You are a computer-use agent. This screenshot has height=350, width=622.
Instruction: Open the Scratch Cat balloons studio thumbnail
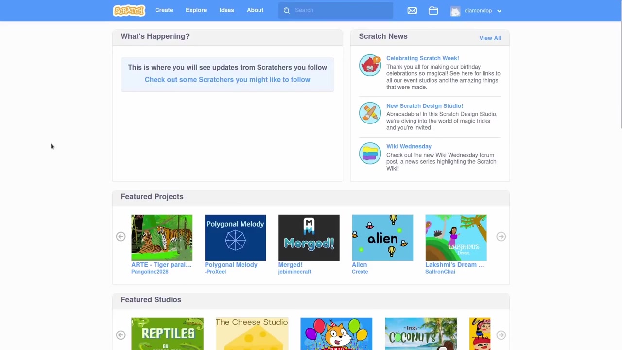336,334
